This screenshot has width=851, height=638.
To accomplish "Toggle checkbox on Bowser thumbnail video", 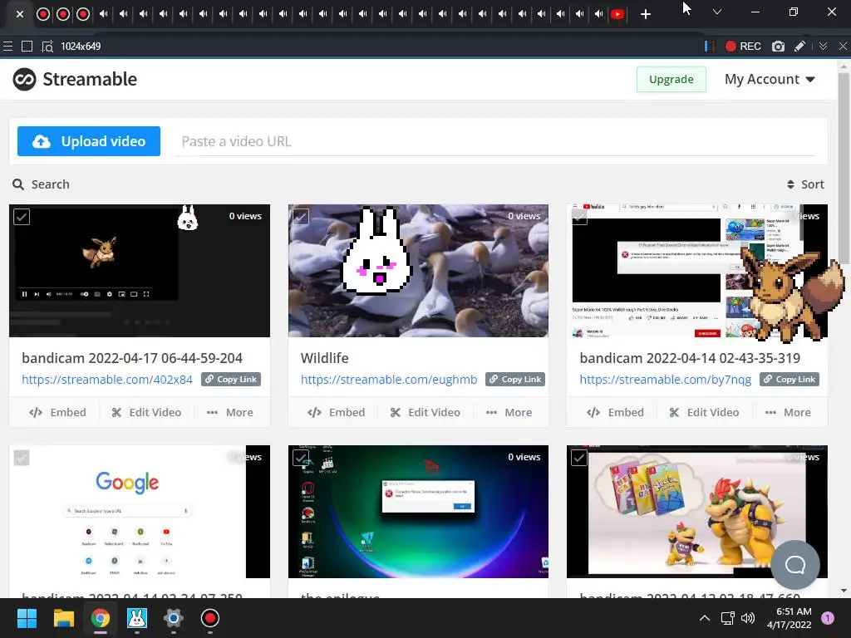I will 579,458.
